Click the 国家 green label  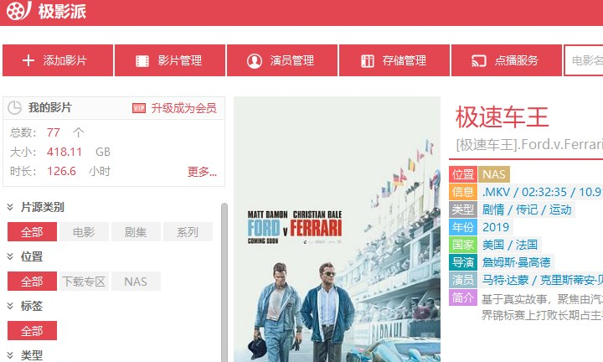[463, 245]
